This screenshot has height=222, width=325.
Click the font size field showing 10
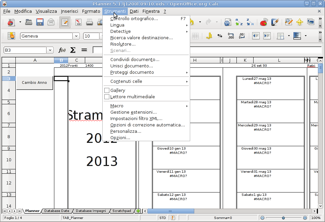pyautogui.click(x=91, y=36)
